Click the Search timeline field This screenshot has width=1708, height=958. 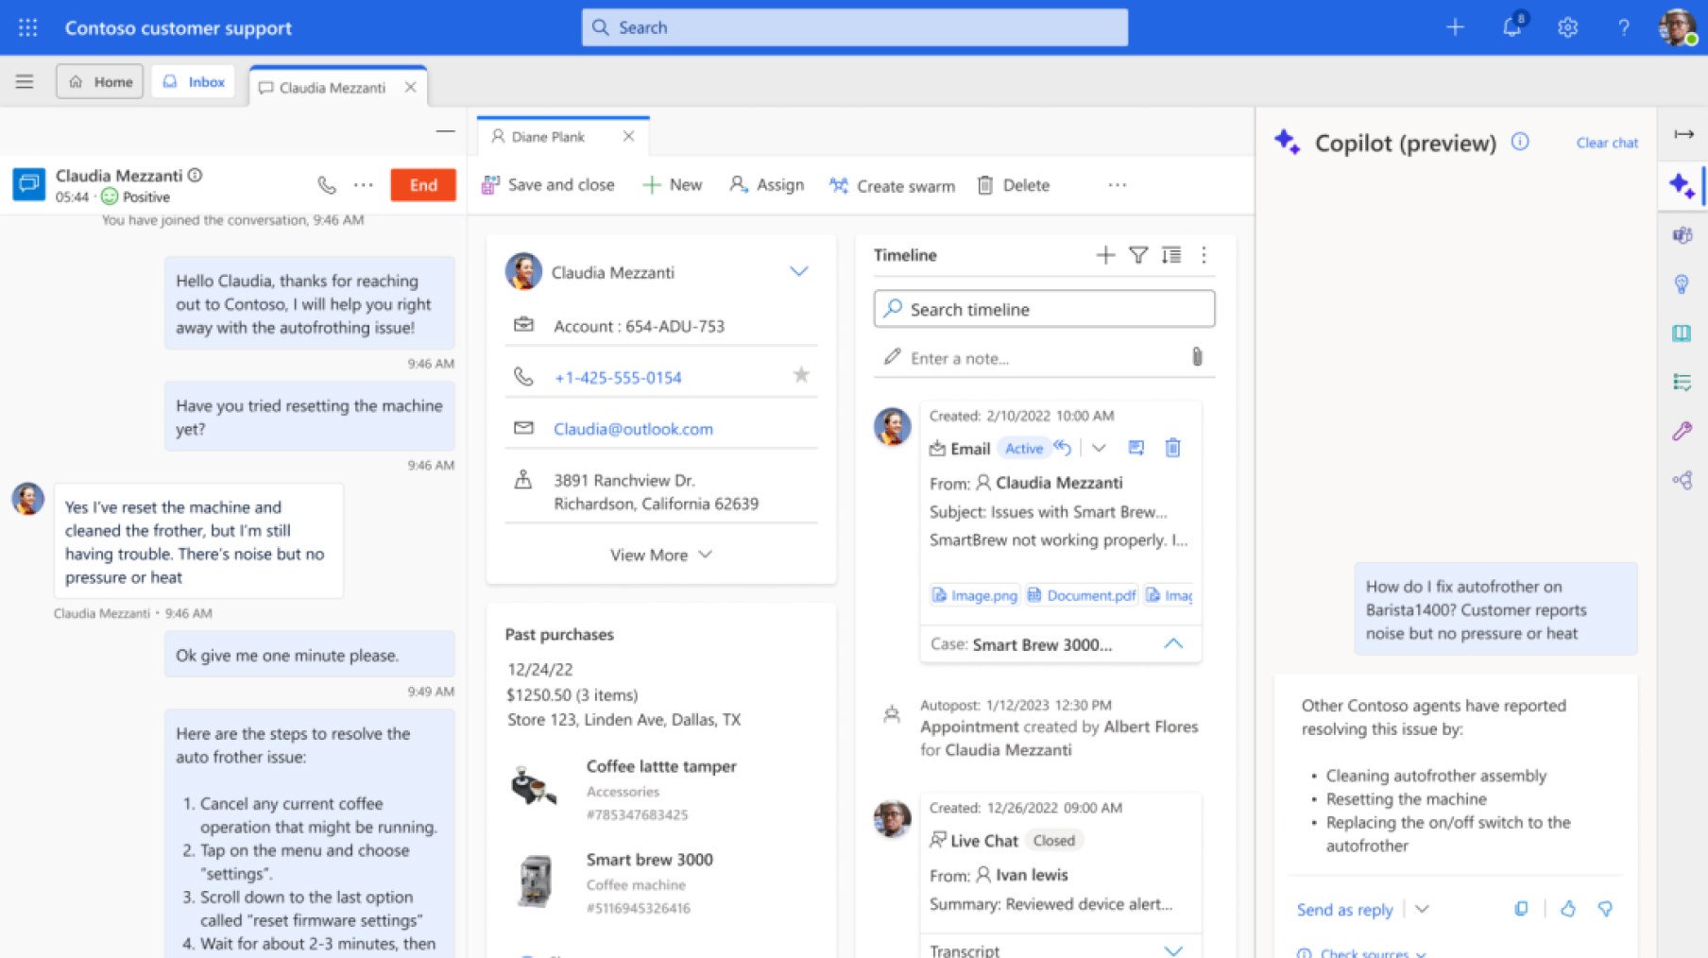(x=1044, y=310)
